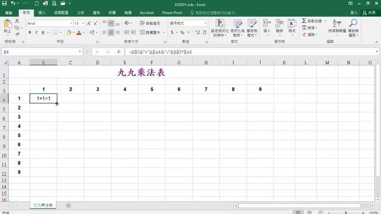
Task: Click the Sign in (登入) link
Action: coord(354,12)
